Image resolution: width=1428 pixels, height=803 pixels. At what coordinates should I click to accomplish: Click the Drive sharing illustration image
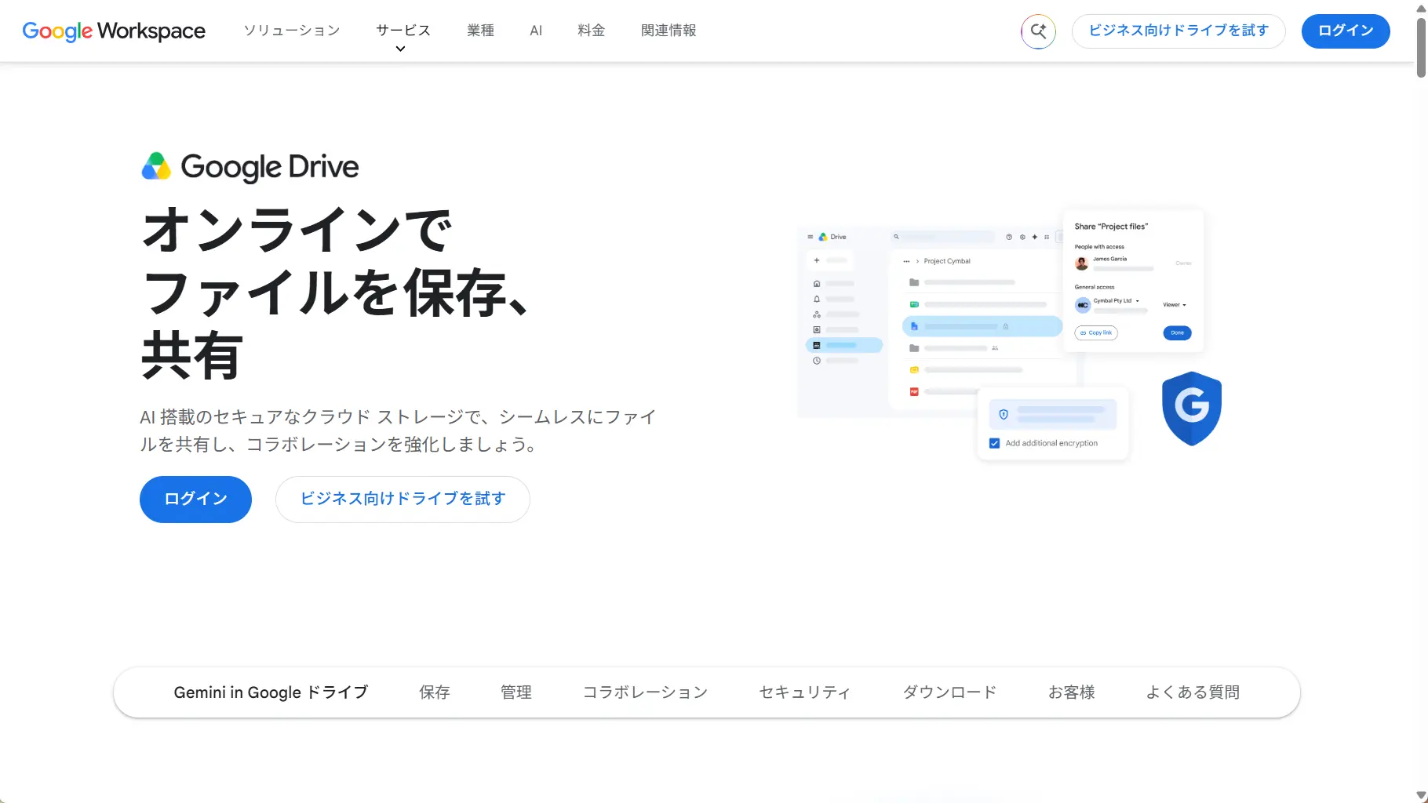(1010, 335)
